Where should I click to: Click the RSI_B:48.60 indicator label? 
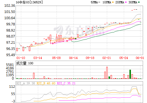pos(46,83)
